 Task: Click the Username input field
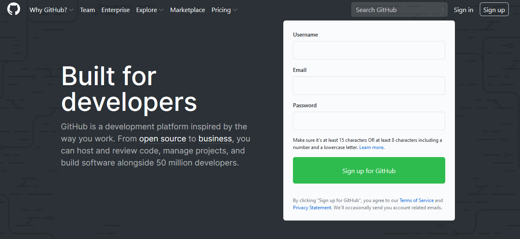(x=369, y=50)
